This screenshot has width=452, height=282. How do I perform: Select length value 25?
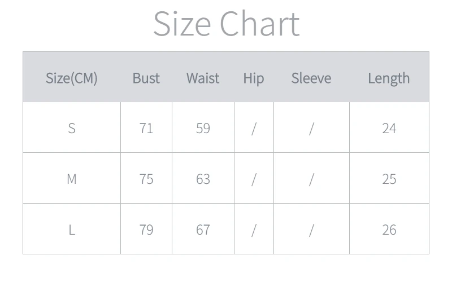389,179
